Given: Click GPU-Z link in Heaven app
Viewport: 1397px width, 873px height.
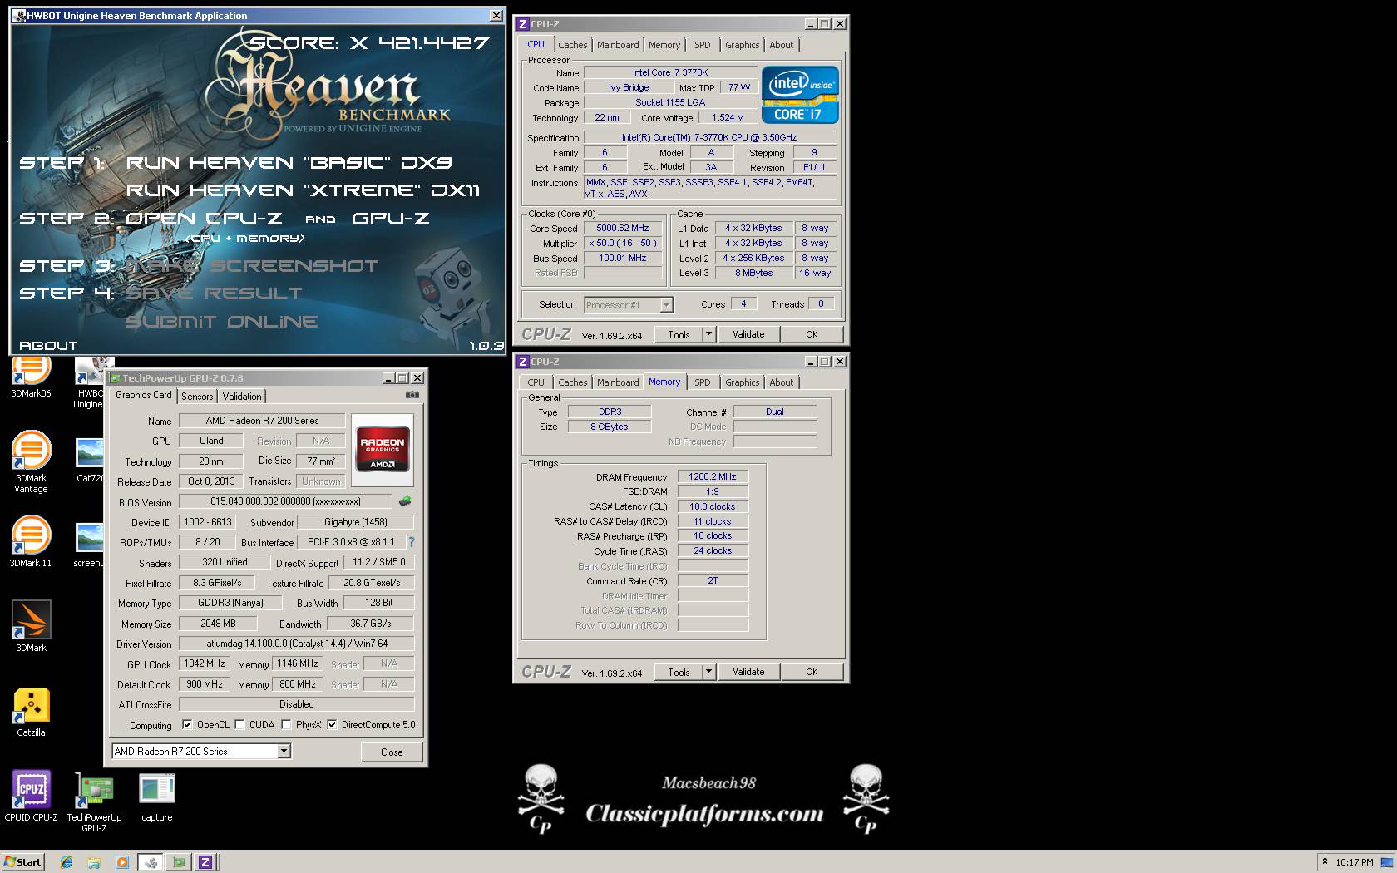Looking at the screenshot, I should click(391, 219).
